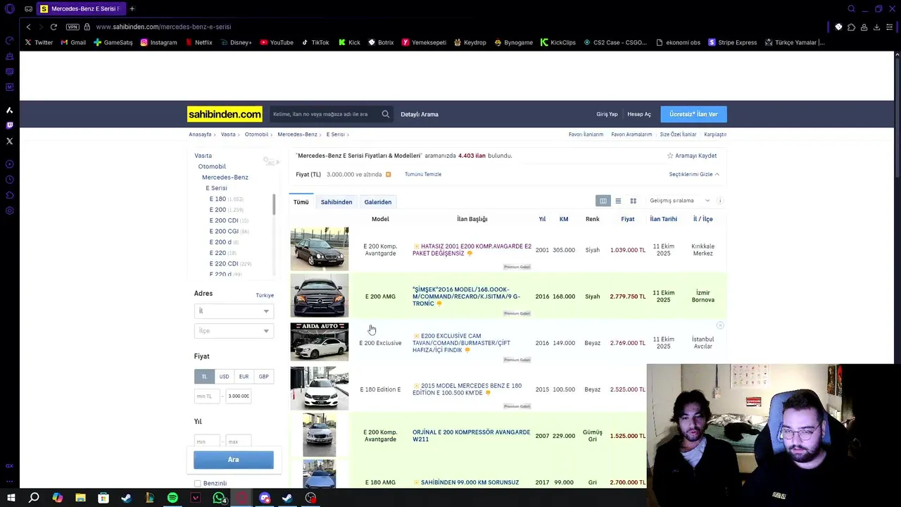Check the Benzinli checkbox

198,483
